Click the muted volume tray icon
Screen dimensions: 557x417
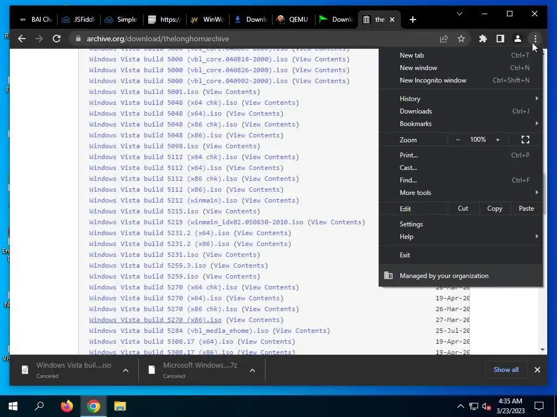487,406
